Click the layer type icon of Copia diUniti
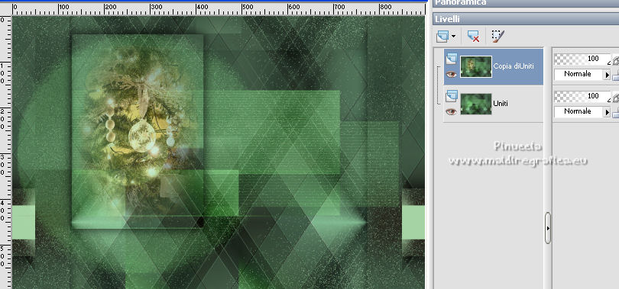 451,59
